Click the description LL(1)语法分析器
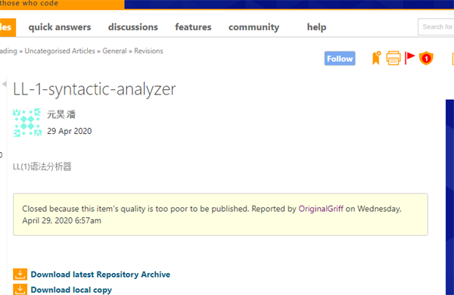Viewport: 454px width, 295px height. tap(42, 166)
